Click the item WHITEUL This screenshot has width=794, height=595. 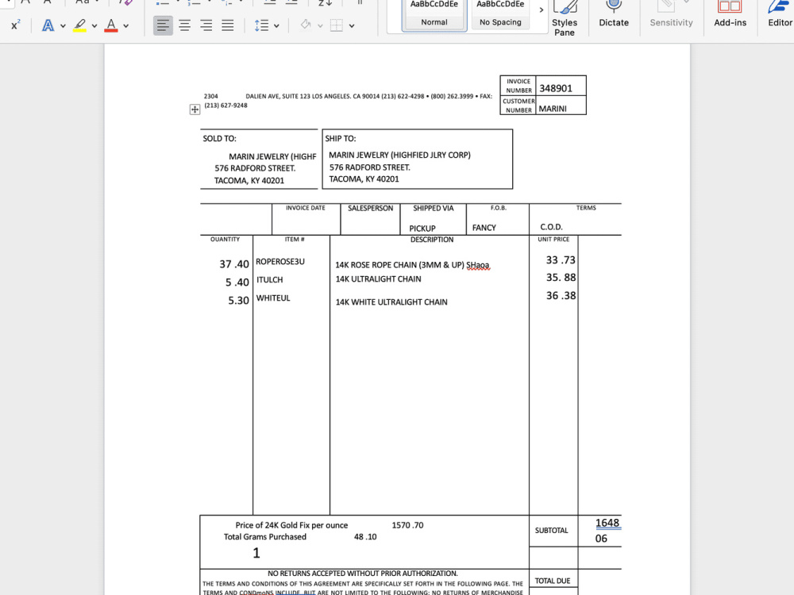point(273,298)
